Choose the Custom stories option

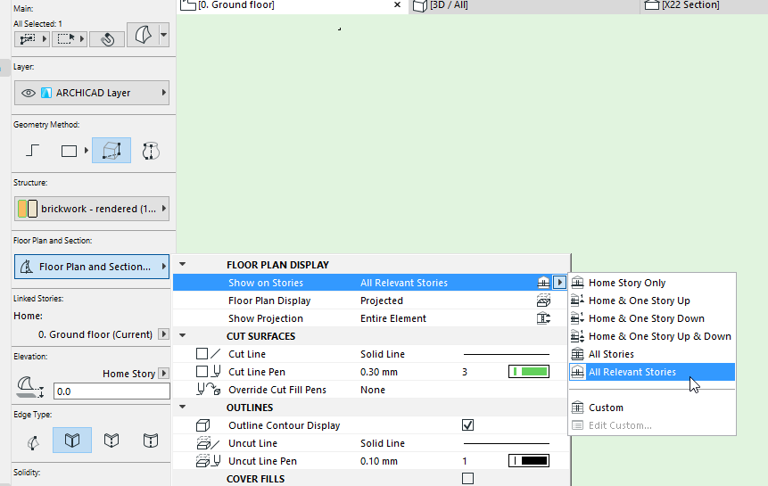tap(652, 408)
